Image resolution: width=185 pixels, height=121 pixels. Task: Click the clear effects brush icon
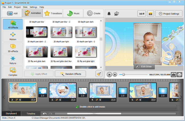click(99, 74)
